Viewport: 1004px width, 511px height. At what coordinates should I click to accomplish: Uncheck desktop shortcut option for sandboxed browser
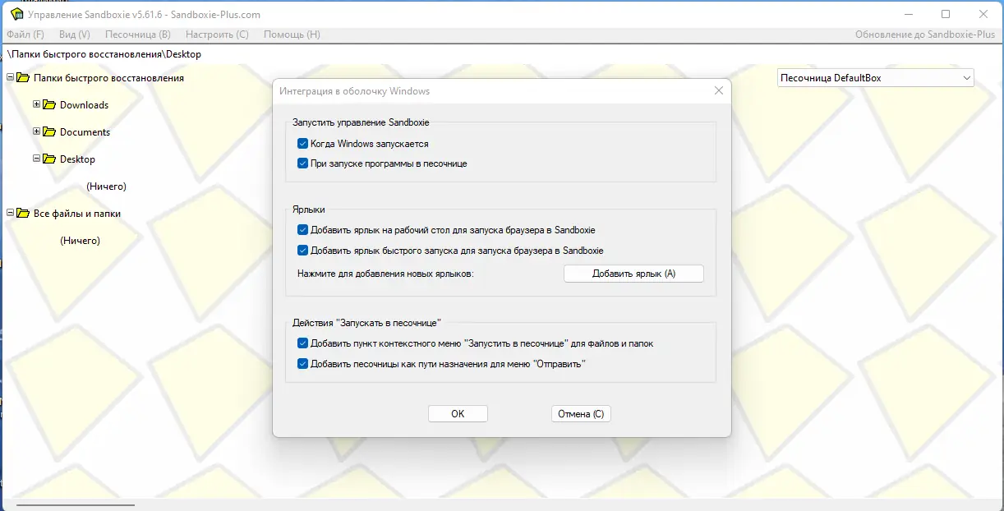[x=302, y=230]
